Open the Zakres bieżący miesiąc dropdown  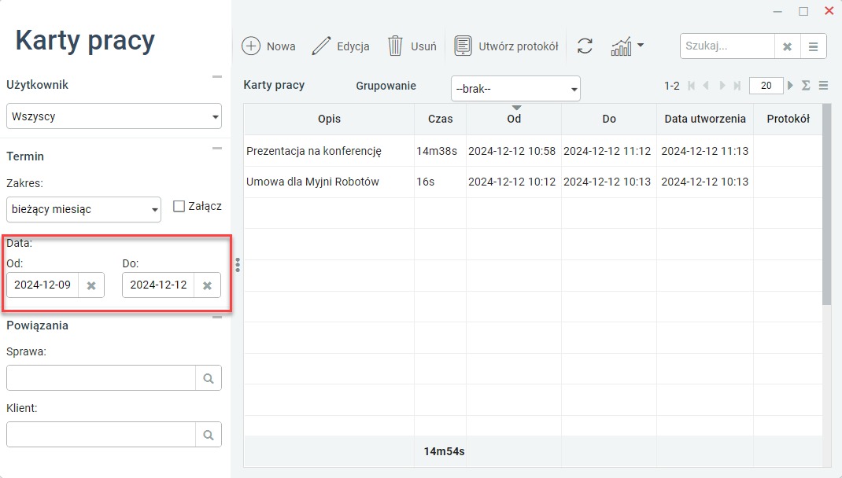(x=83, y=209)
